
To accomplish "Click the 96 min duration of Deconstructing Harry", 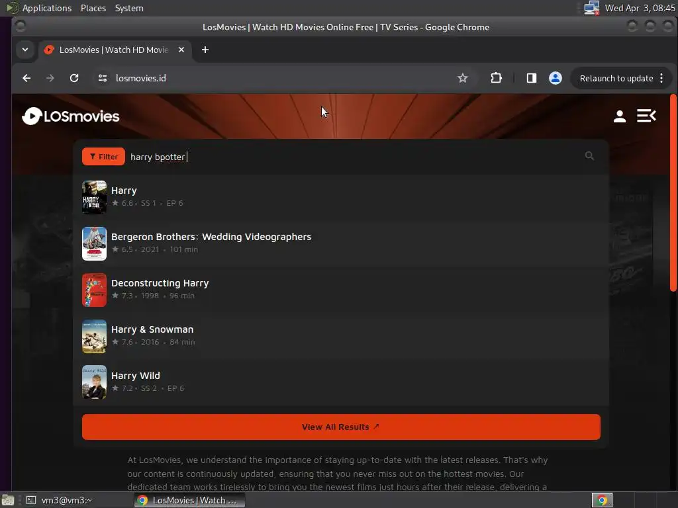I will coord(182,296).
